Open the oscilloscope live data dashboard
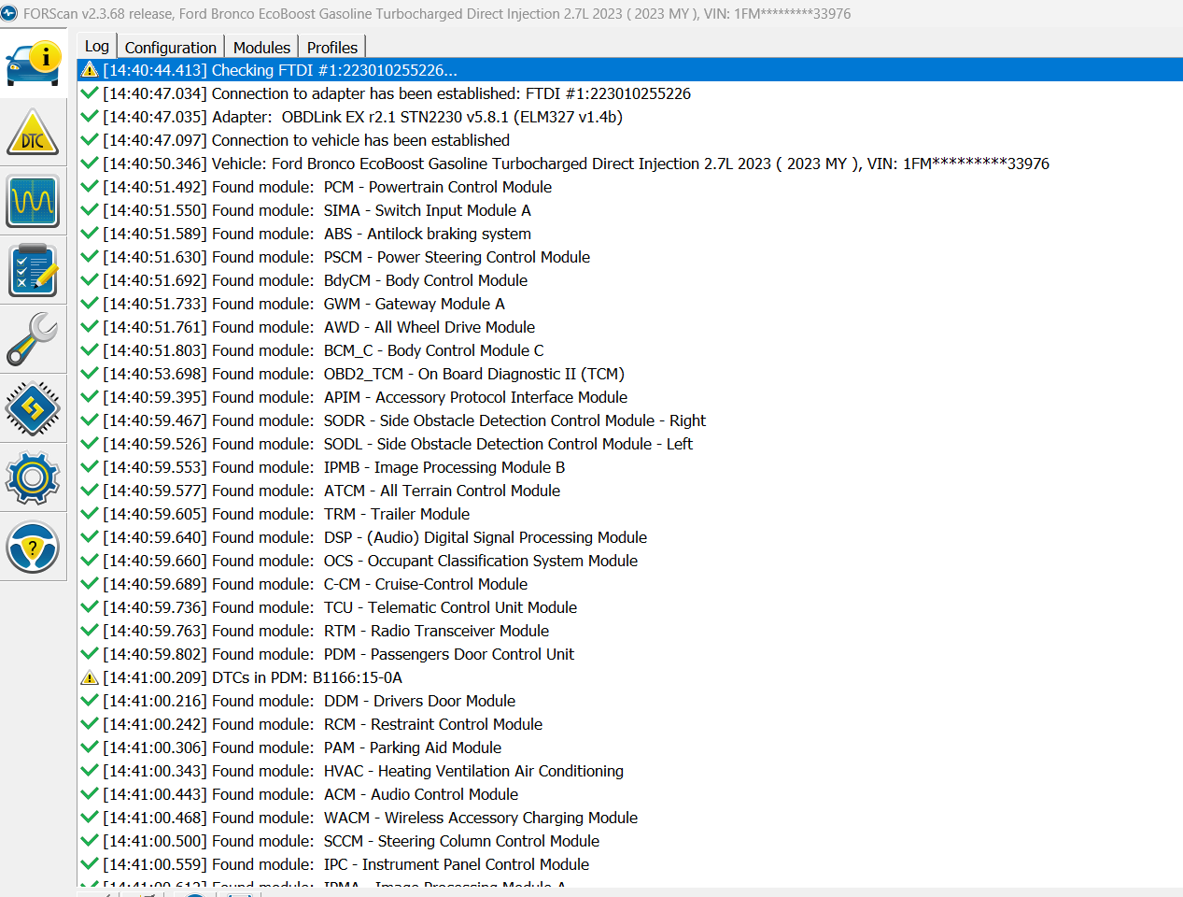 click(33, 202)
